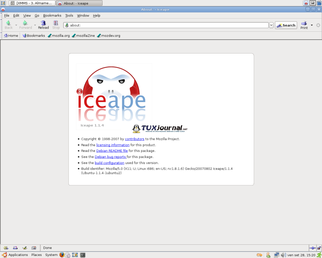Image resolution: width=322 pixels, height=258 pixels.
Task: Expand the URL bar history dropdown
Action: pyautogui.click(x=271, y=25)
